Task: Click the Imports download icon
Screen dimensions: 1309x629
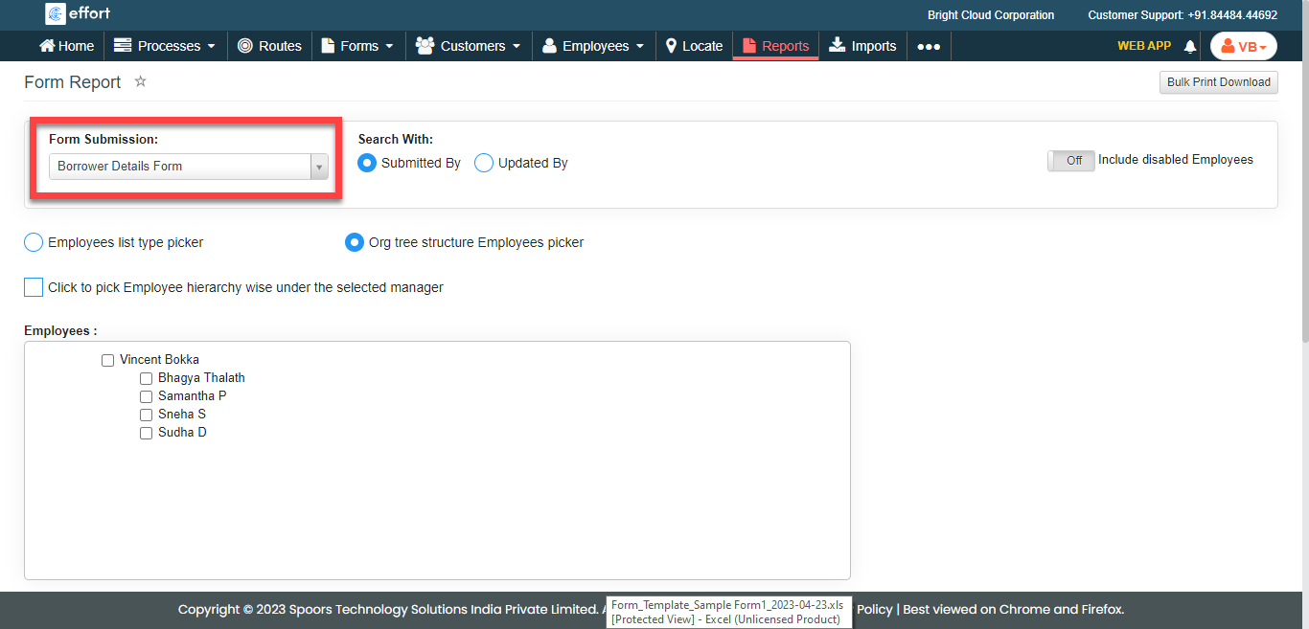Action: coord(837,45)
